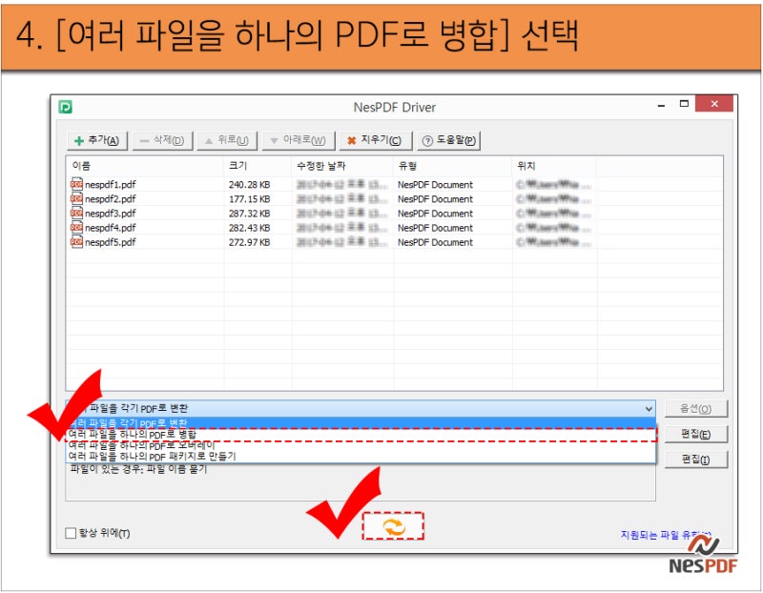763x593 pixels.
Task: Select the nespdf4.pdf file icon
Action: pyautogui.click(x=76, y=228)
